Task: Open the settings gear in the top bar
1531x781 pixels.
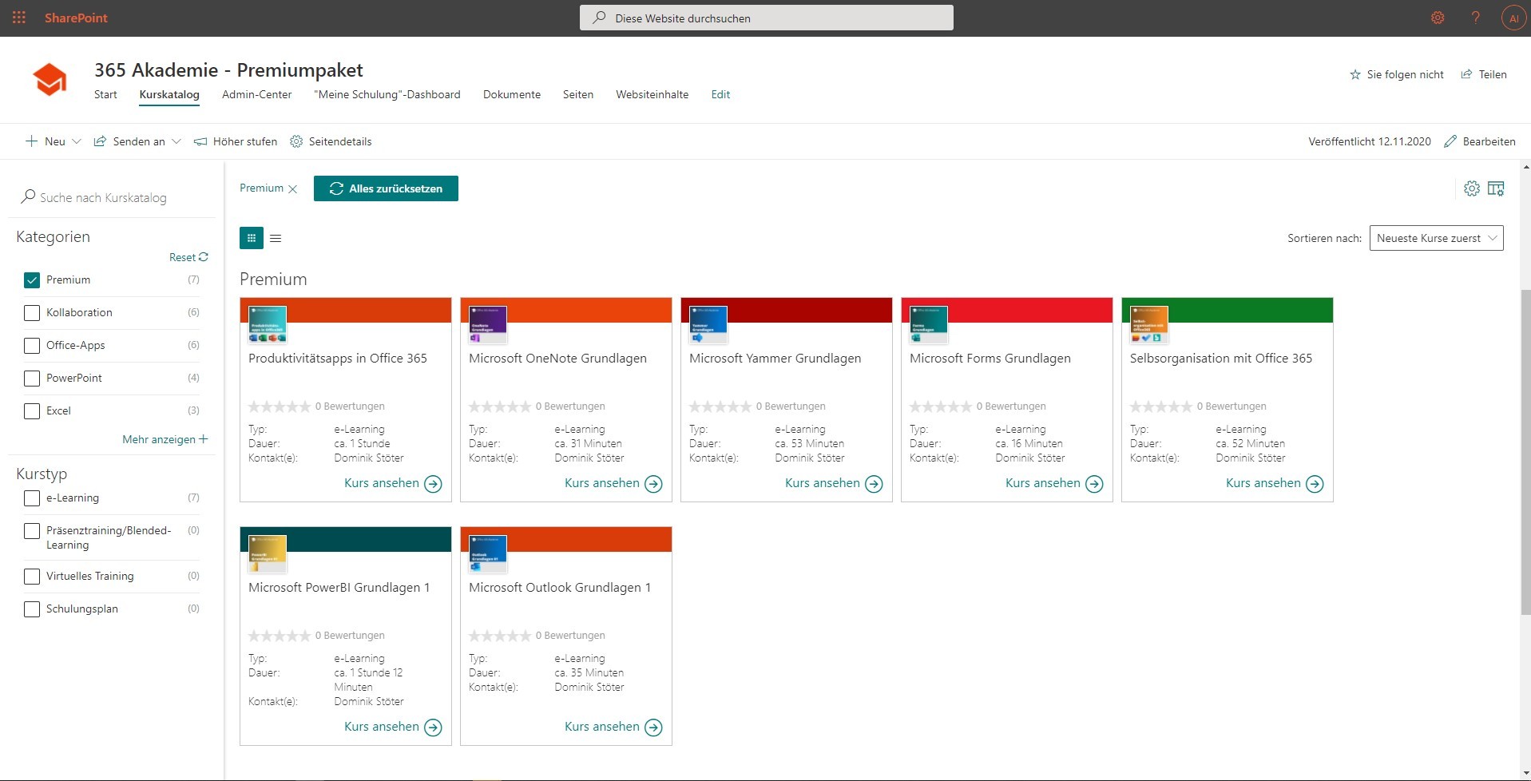Action: [x=1438, y=18]
